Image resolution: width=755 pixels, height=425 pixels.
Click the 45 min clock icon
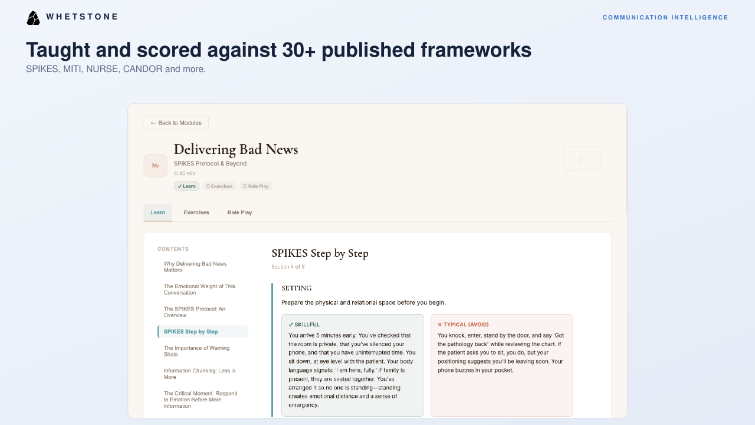pyautogui.click(x=176, y=174)
